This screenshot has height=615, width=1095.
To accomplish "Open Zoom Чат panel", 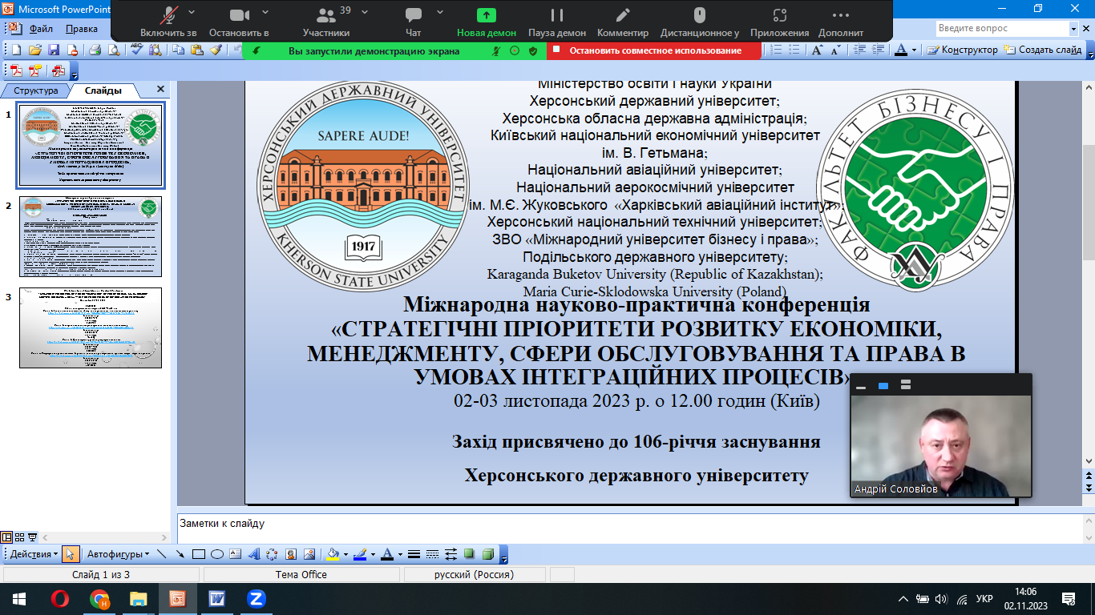I will tap(414, 22).
